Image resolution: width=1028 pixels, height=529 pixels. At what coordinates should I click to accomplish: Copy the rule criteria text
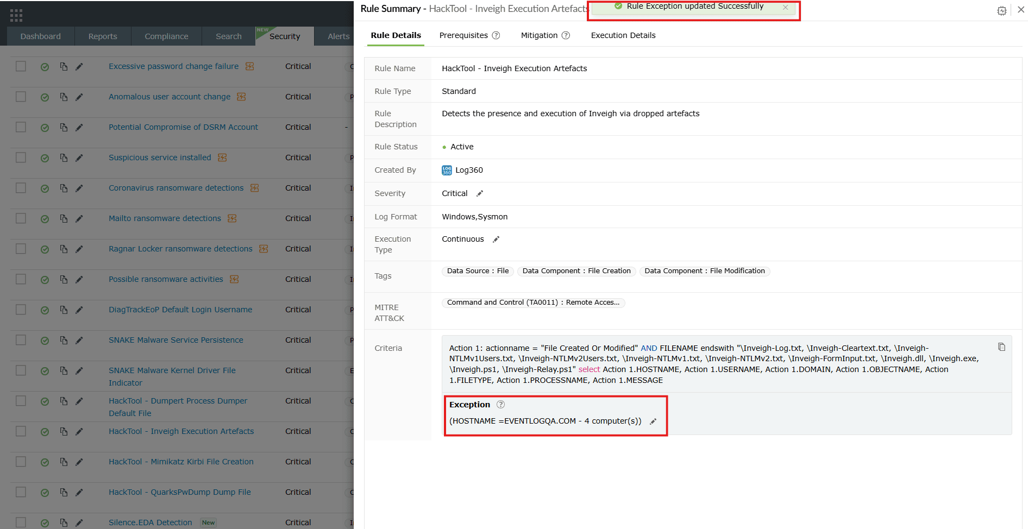(x=1001, y=347)
